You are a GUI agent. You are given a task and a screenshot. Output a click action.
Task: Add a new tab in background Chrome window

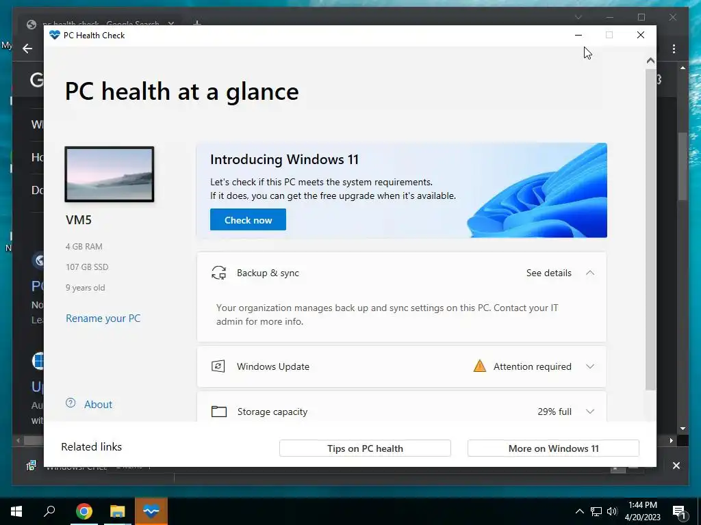coord(196,23)
